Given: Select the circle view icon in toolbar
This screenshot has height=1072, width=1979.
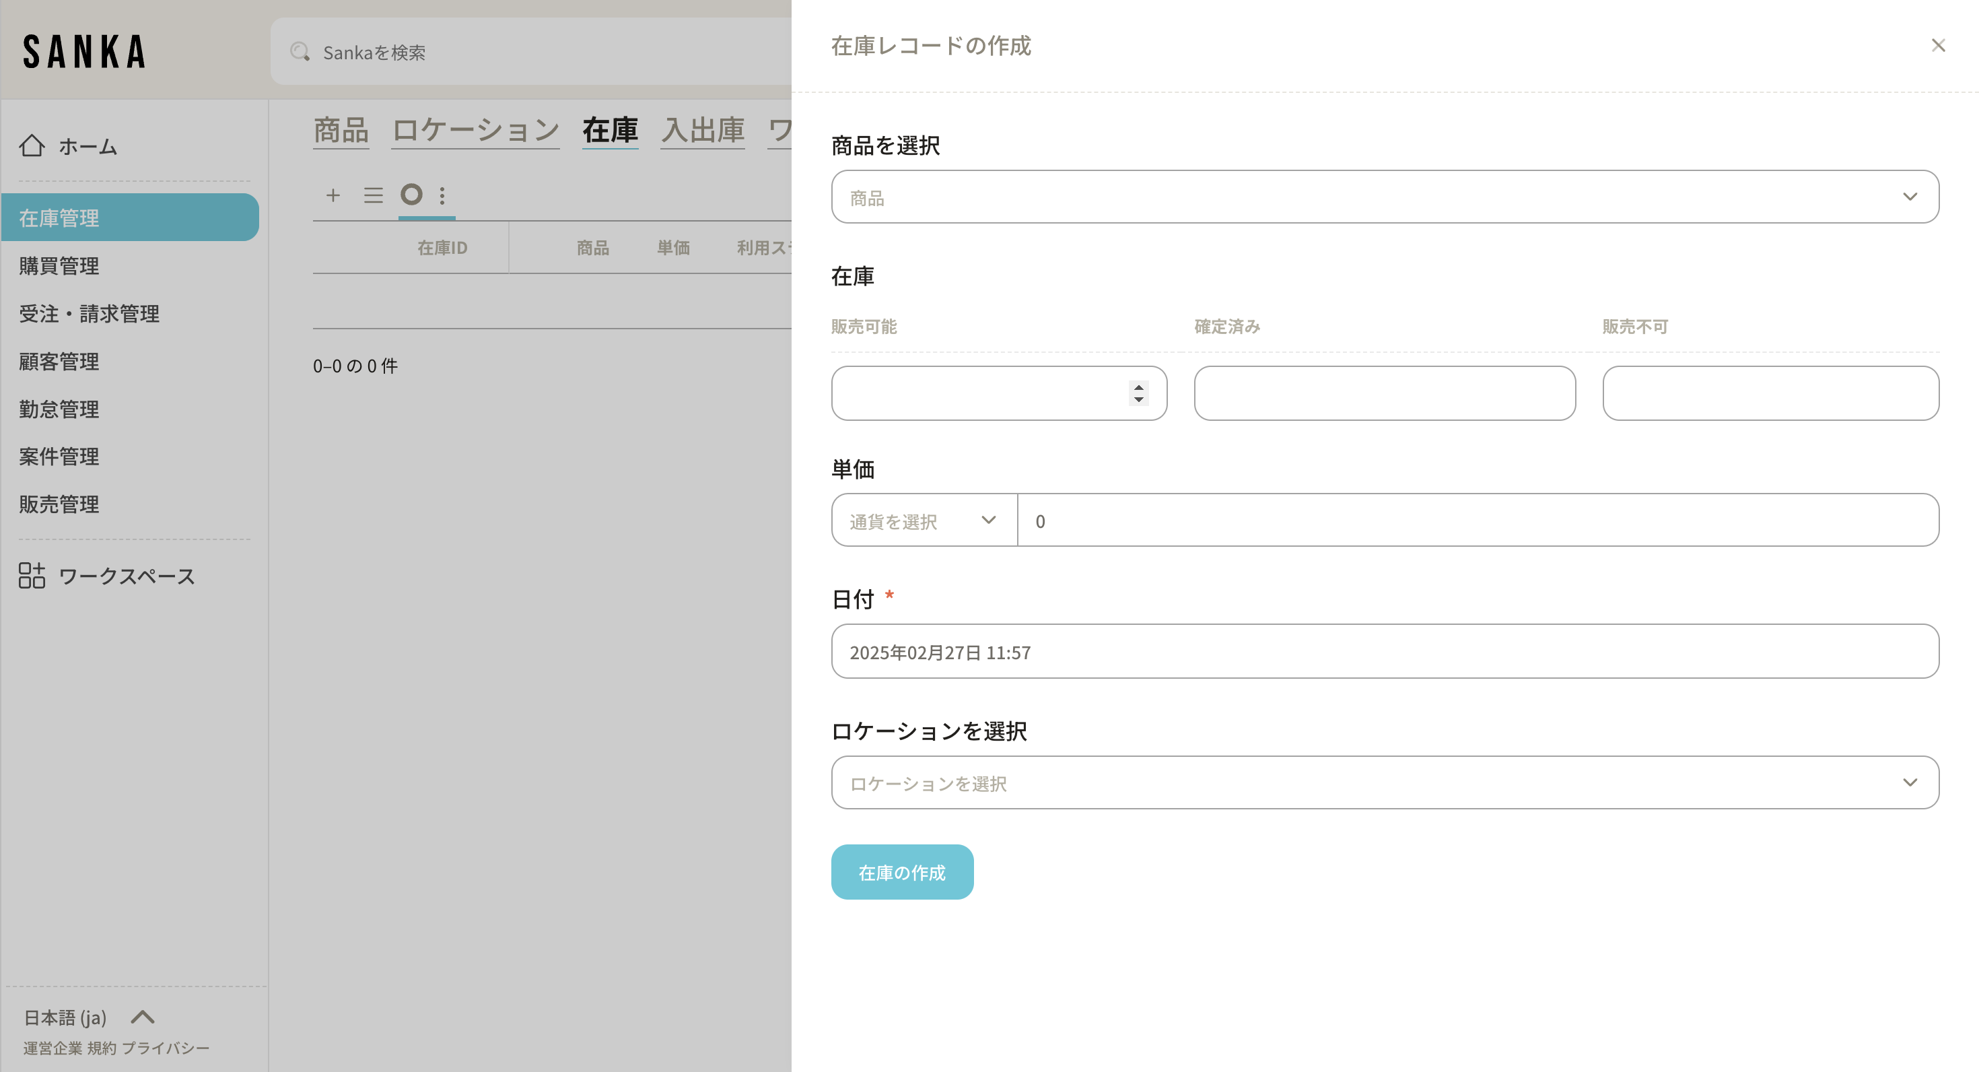Looking at the screenshot, I should pyautogui.click(x=412, y=195).
